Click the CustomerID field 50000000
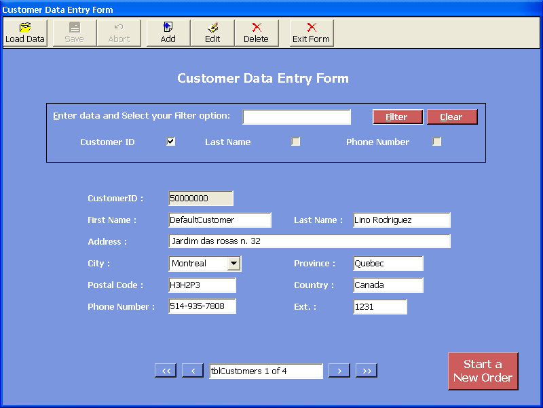This screenshot has width=543, height=408. 201,199
